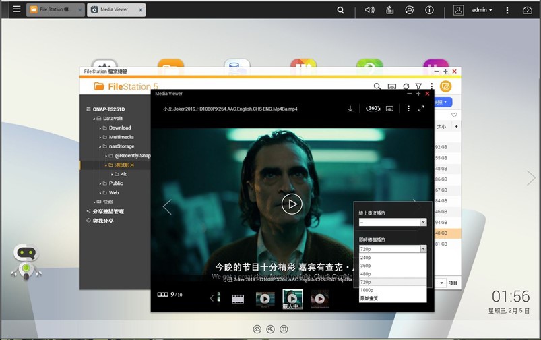This screenshot has width=541, height=340.
Task: Refresh the File Station file list
Action: pyautogui.click(x=406, y=86)
